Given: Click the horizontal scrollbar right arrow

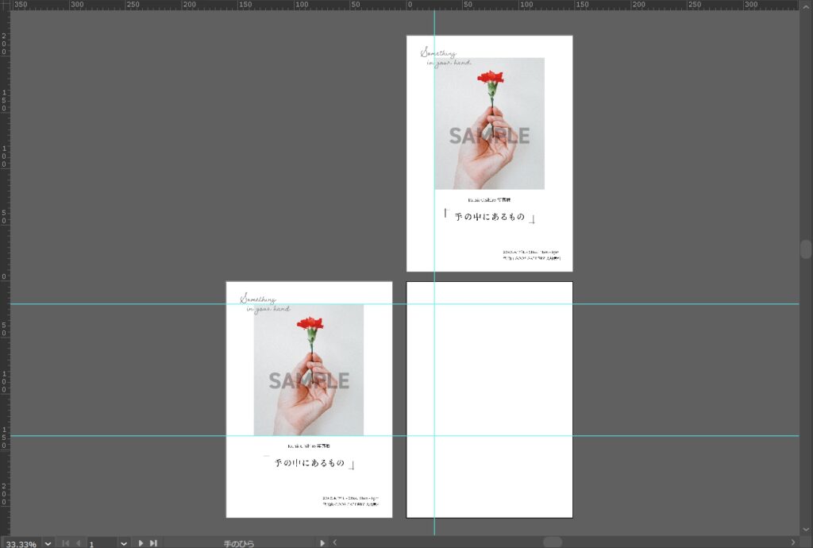Looking at the screenshot, I should point(792,542).
